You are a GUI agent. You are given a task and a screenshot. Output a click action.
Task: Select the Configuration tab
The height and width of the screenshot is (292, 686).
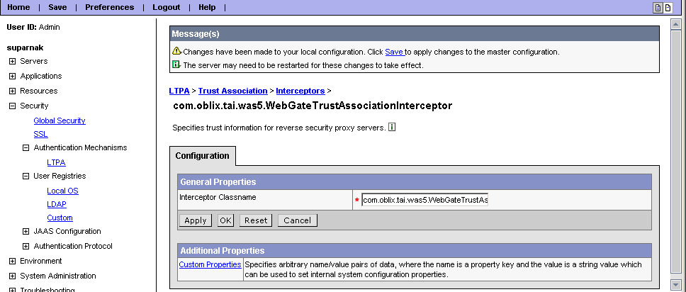202,156
